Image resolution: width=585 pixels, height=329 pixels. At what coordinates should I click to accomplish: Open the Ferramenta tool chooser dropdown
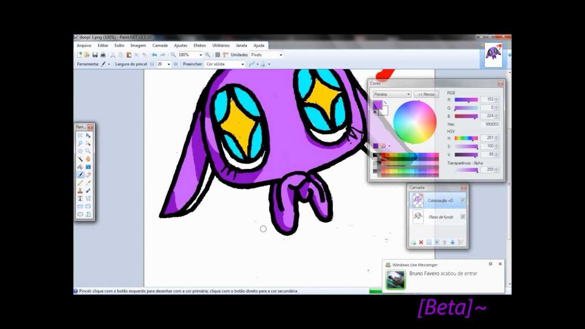click(109, 64)
